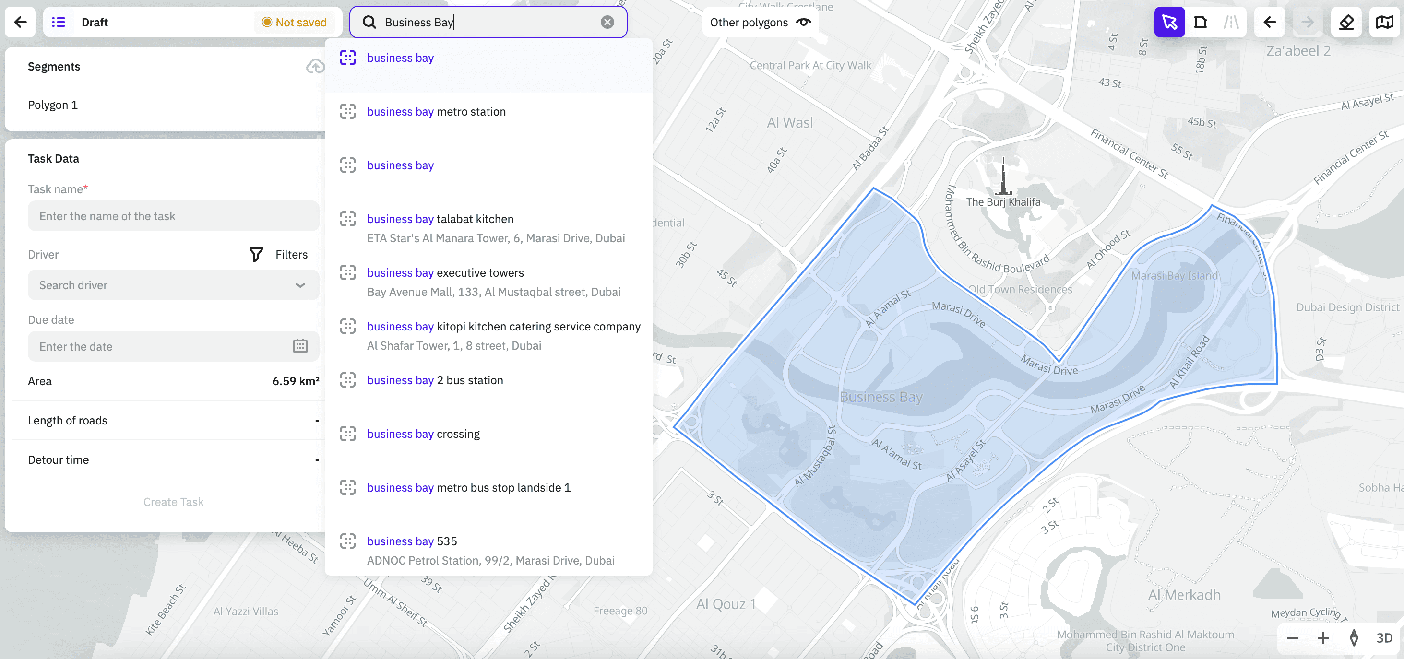Viewport: 1404px width, 659px height.
Task: Click the Task name input field
Action: tap(173, 216)
